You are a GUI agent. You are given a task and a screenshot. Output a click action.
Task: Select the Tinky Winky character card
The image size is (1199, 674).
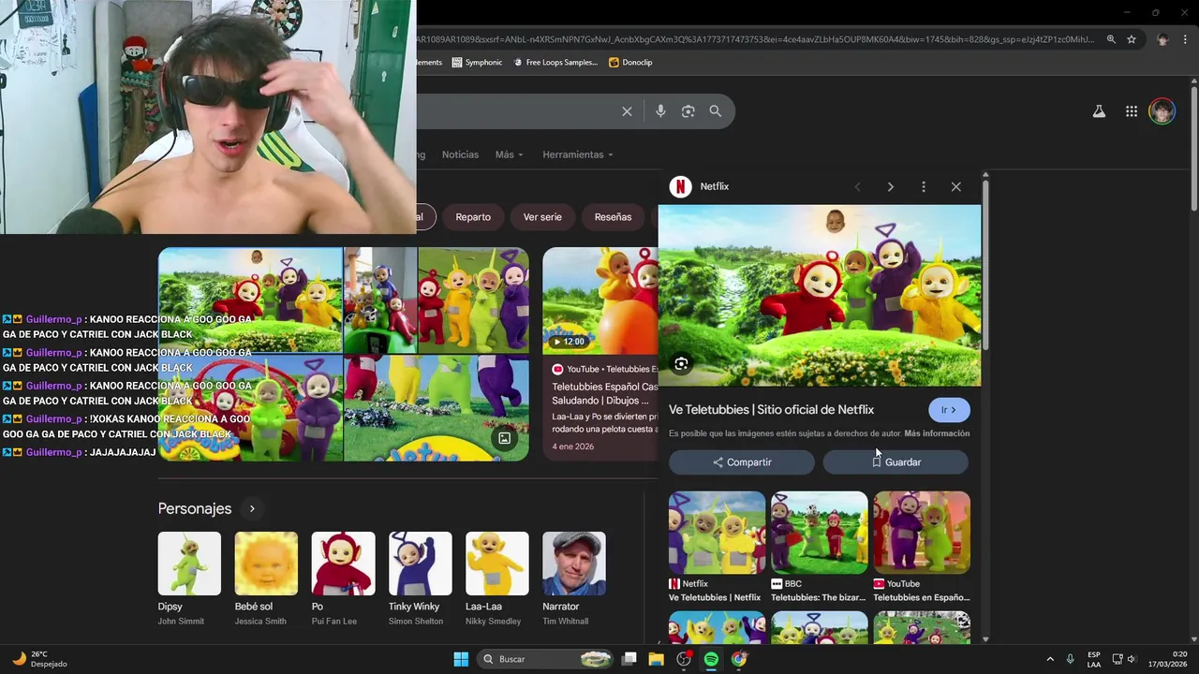point(420,579)
